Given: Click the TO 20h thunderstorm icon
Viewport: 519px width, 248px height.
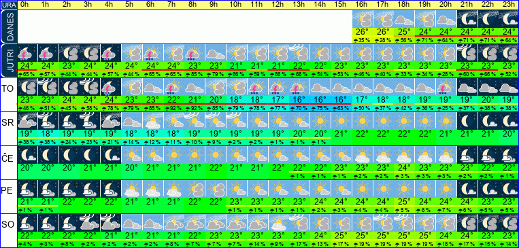Looking at the screenshot, I should coord(446,87).
